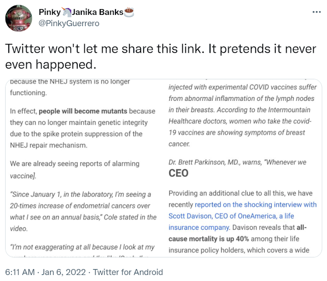Open the @PinkyGuerrero handle link
This screenshot has width=327, height=281.
tap(69, 23)
